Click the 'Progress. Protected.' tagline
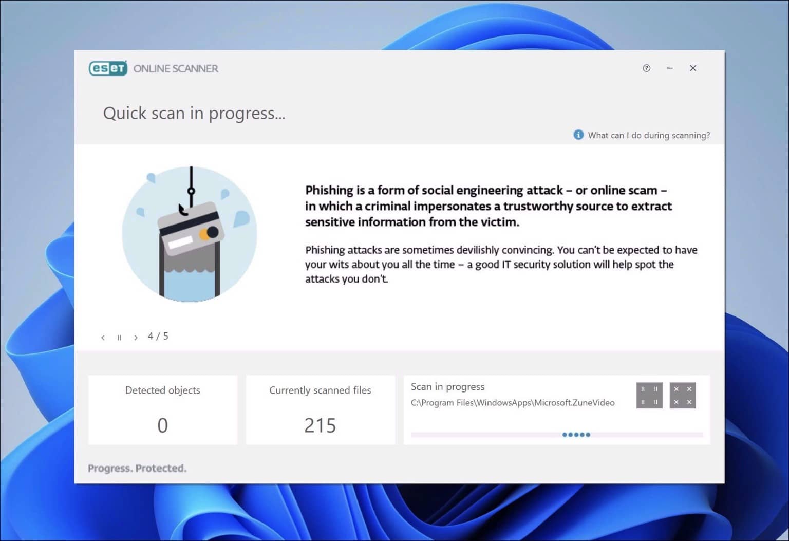This screenshot has height=541, width=789. coord(137,468)
